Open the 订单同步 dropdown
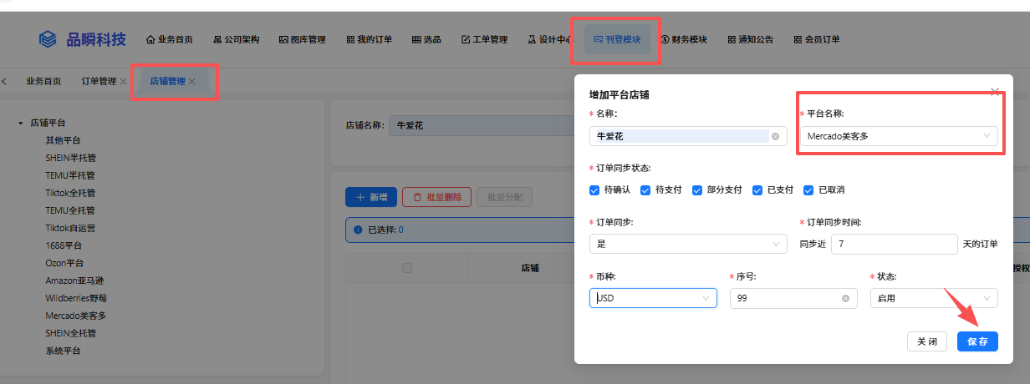Screen dimensions: 1030x384 [688, 244]
